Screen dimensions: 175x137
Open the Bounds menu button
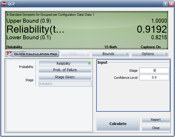click(108, 54)
